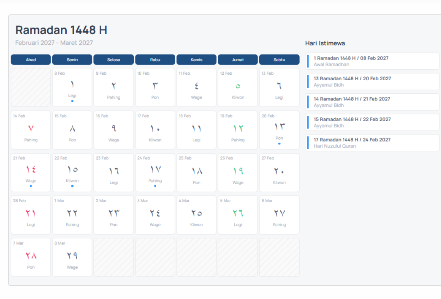Open the 21 Feb Wage day cell
441x299 pixels.
31,173
